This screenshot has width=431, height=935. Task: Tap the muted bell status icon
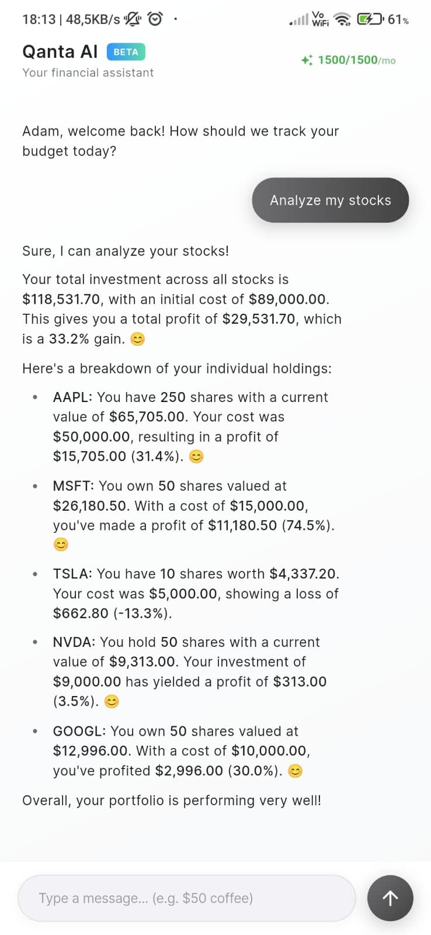133,19
